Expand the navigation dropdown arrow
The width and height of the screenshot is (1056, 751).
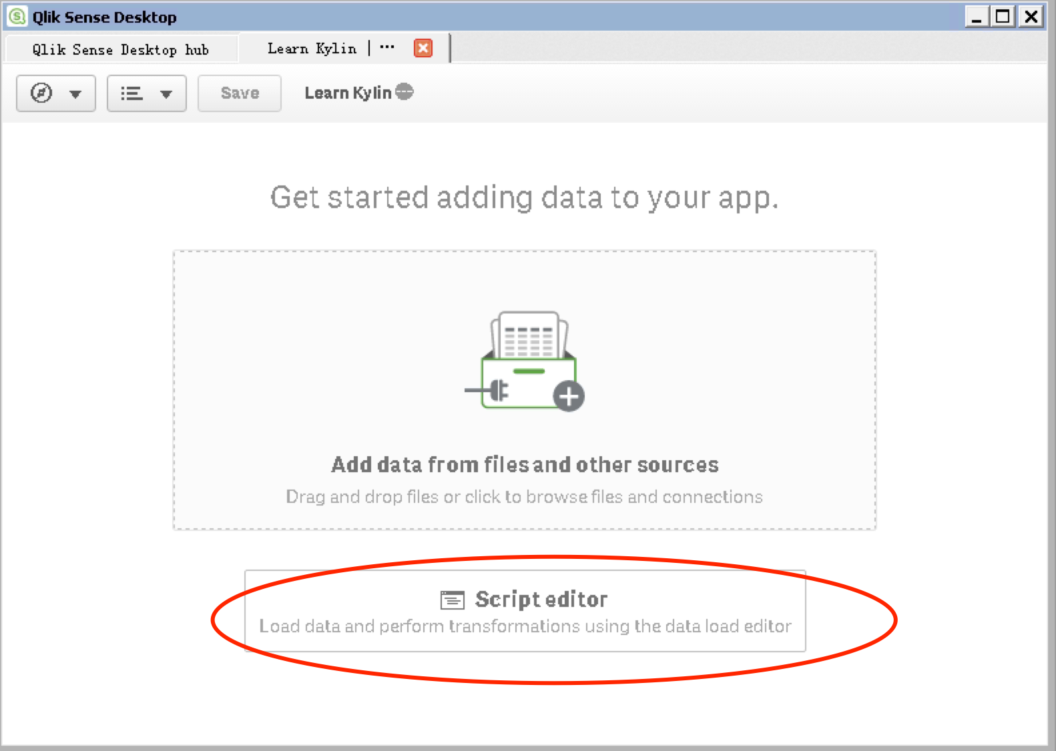(75, 94)
